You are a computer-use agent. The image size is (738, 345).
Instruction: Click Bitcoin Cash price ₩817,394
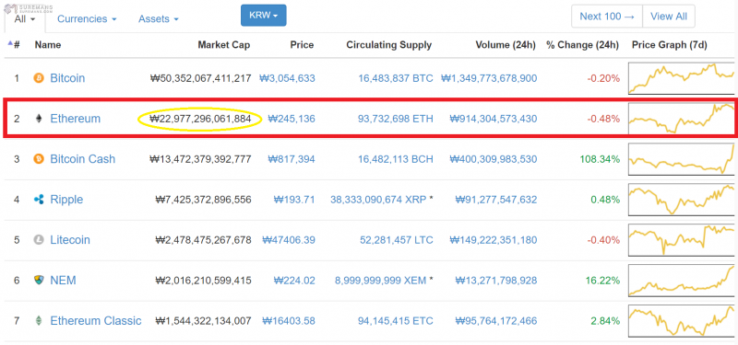[292, 159]
